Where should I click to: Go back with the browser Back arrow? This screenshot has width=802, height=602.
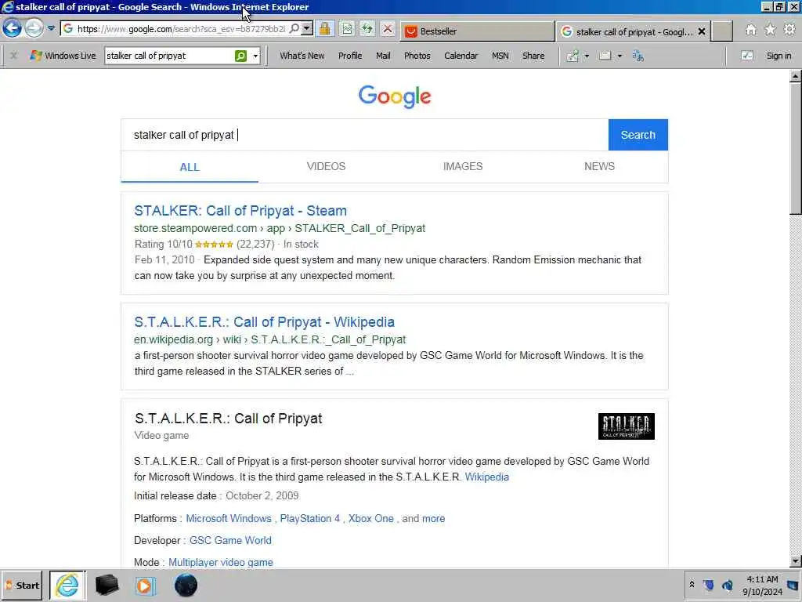tap(13, 28)
